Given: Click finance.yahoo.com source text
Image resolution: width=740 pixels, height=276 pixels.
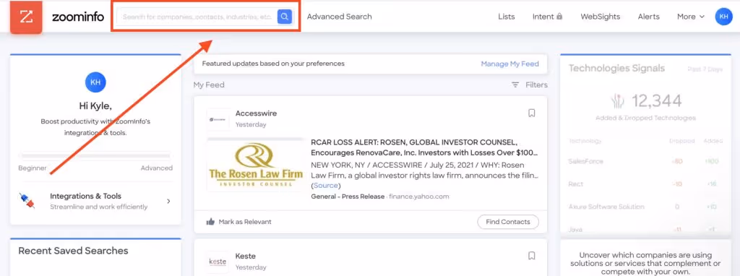Looking at the screenshot, I should tap(419, 197).
